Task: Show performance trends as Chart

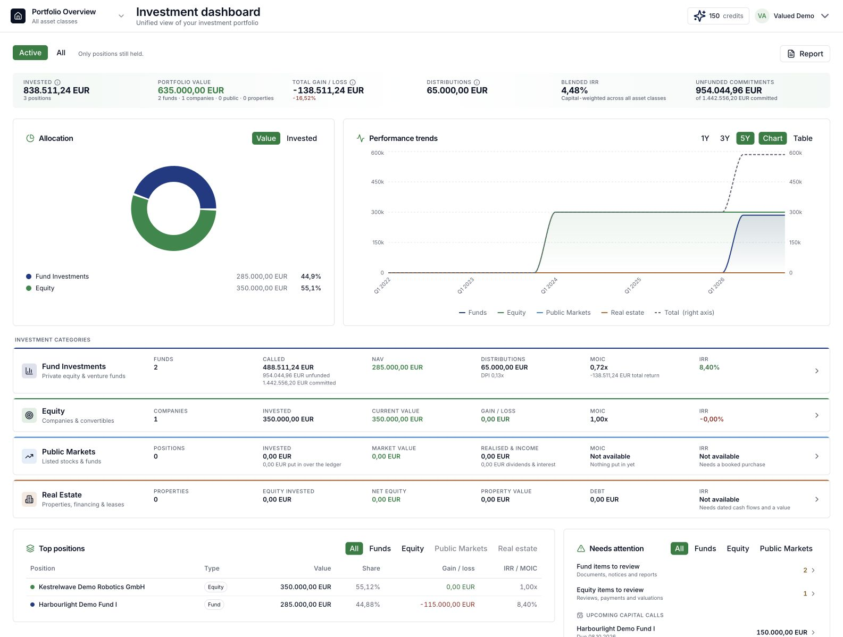Action: click(773, 138)
